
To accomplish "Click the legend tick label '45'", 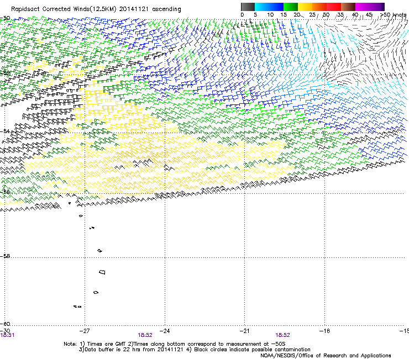I will [x=369, y=15].
